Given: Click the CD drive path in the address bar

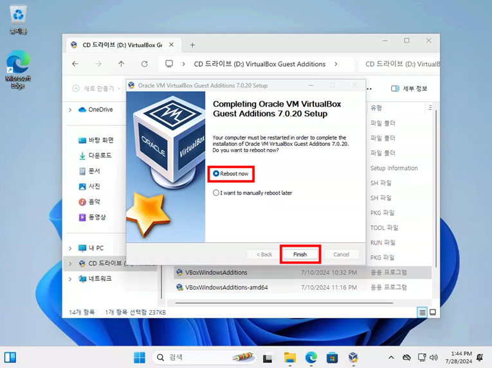Looking at the screenshot, I should tap(259, 64).
